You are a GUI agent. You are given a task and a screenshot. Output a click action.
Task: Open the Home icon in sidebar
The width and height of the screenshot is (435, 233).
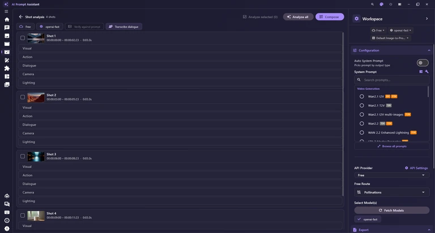tap(7, 20)
